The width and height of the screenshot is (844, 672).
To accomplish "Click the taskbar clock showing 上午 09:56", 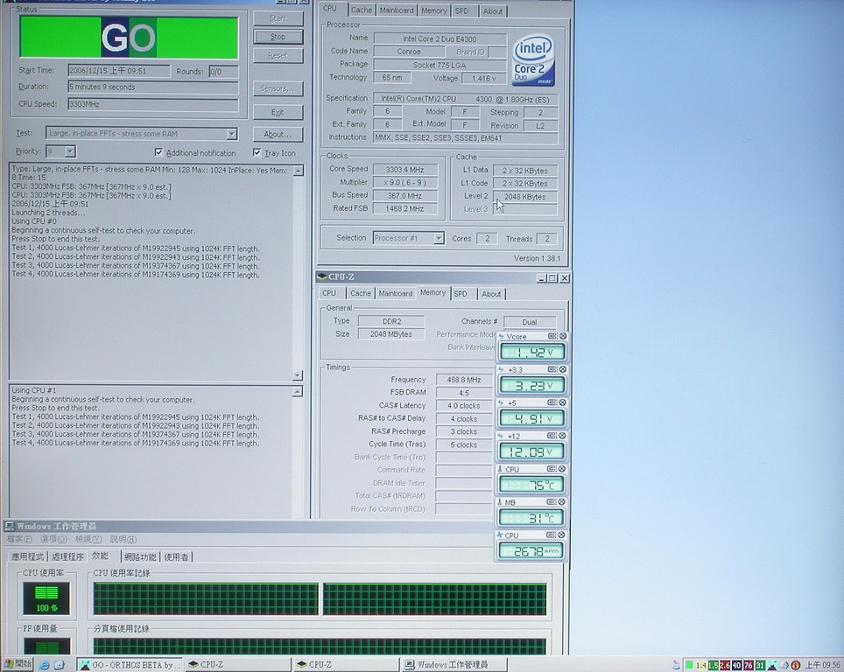I will point(822,666).
